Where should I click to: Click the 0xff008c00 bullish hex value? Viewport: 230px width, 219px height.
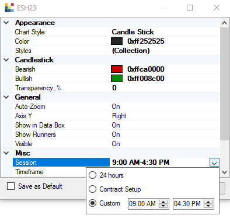coord(146,79)
